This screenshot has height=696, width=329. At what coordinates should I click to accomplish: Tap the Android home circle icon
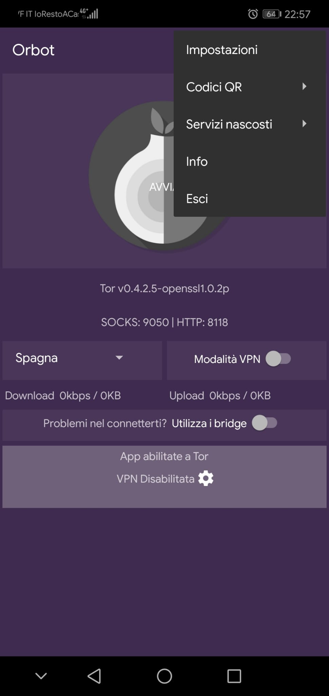pos(164,676)
